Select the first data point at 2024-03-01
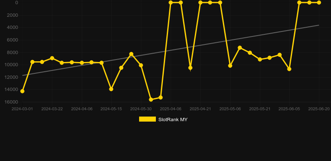 click(x=22, y=91)
